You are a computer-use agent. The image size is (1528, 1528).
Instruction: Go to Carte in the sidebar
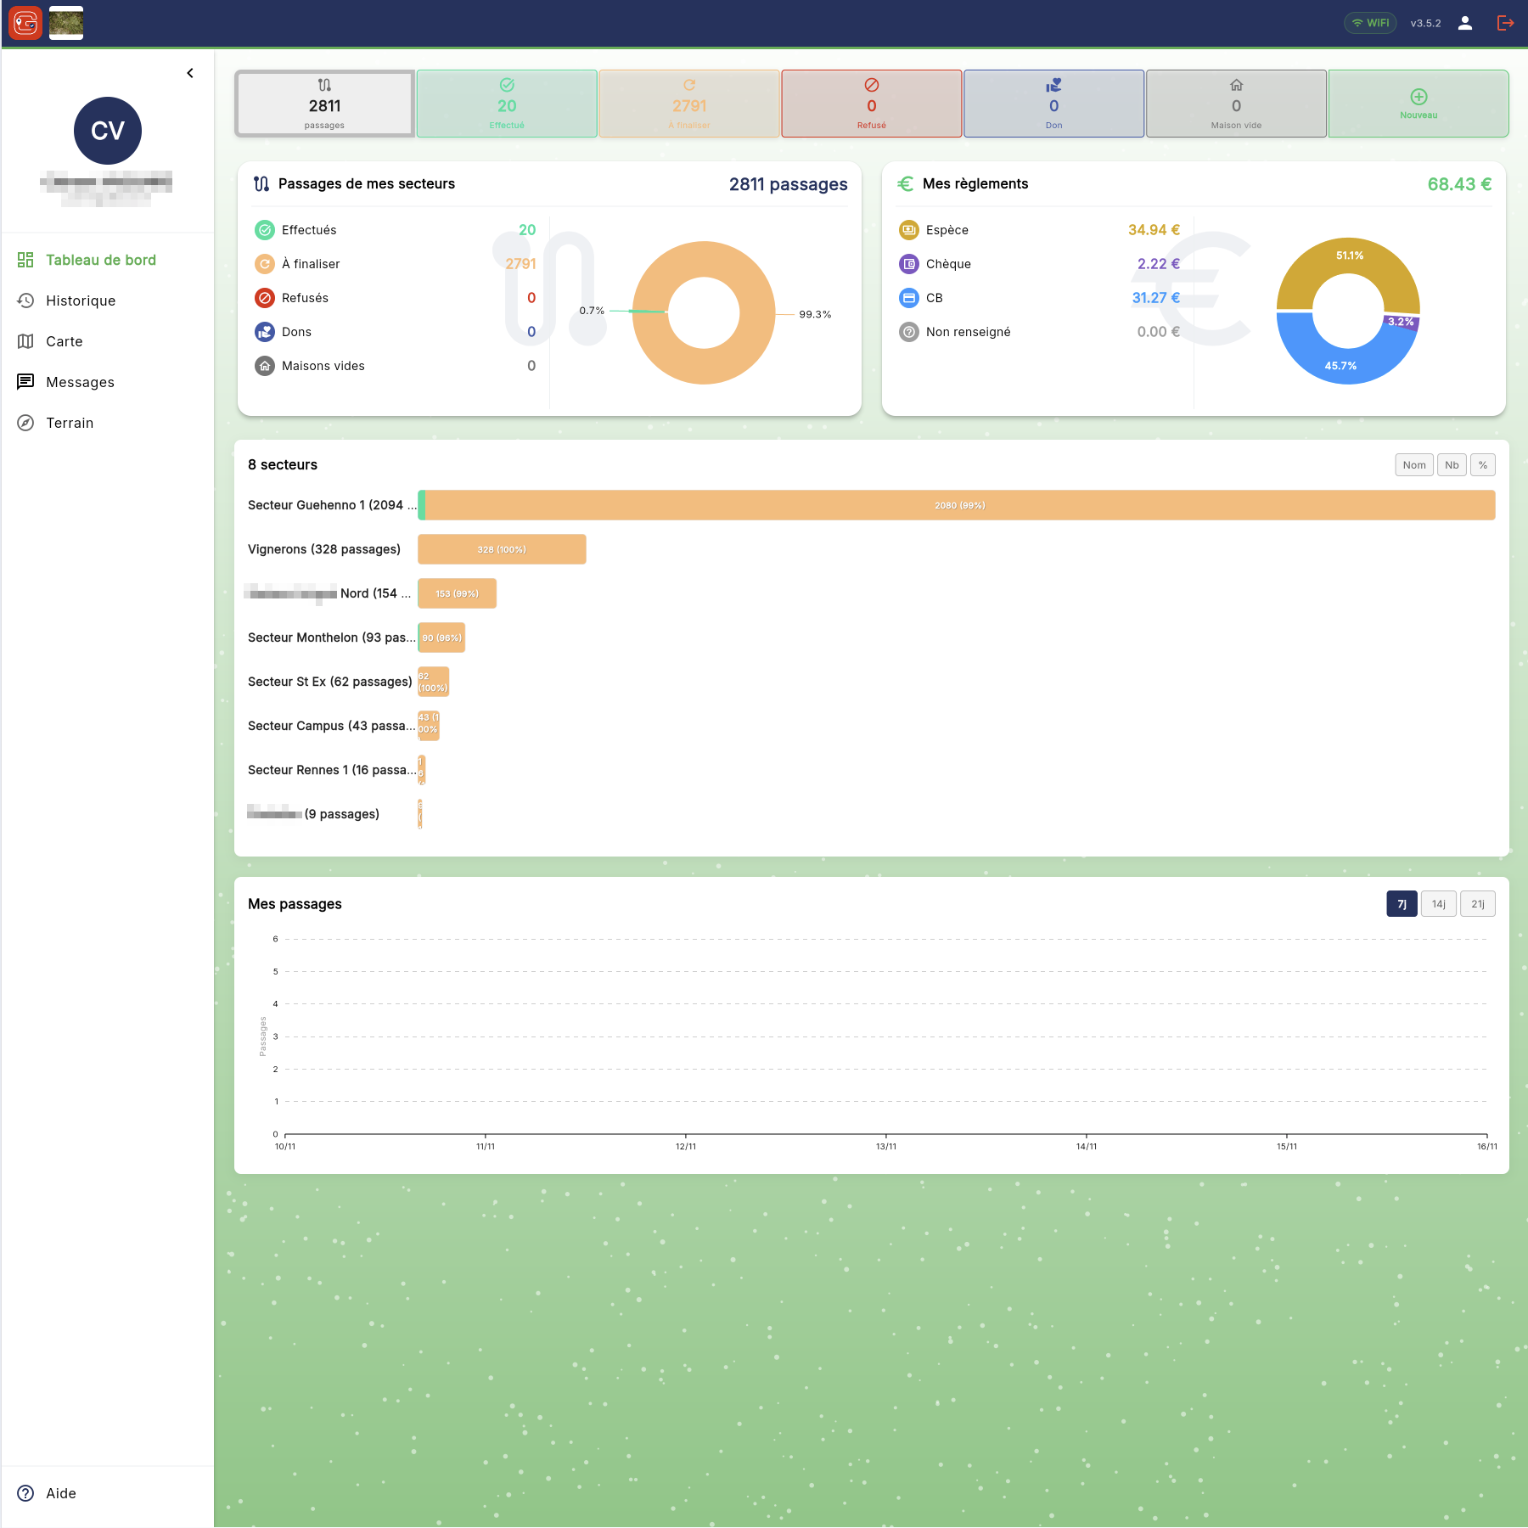tap(65, 341)
